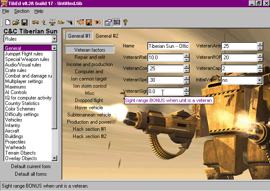Click the Repair and refit button
The height and width of the screenshot is (191, 270).
(x=90, y=57)
